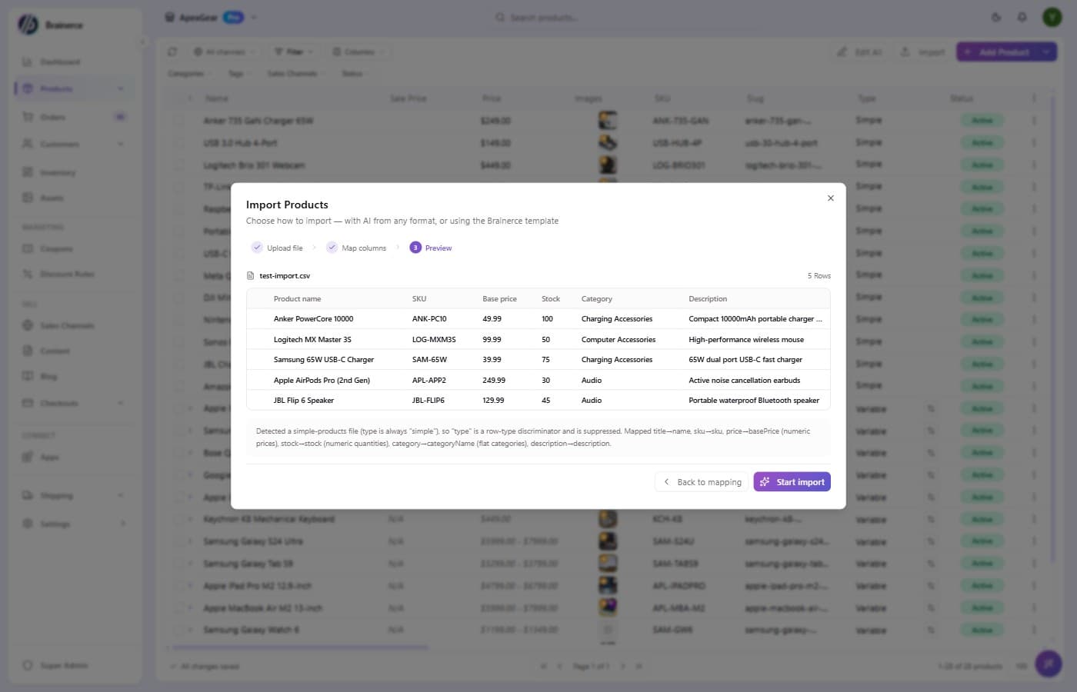Image resolution: width=1077 pixels, height=692 pixels.
Task: Click the notifications bell icon
Action: point(1022,17)
